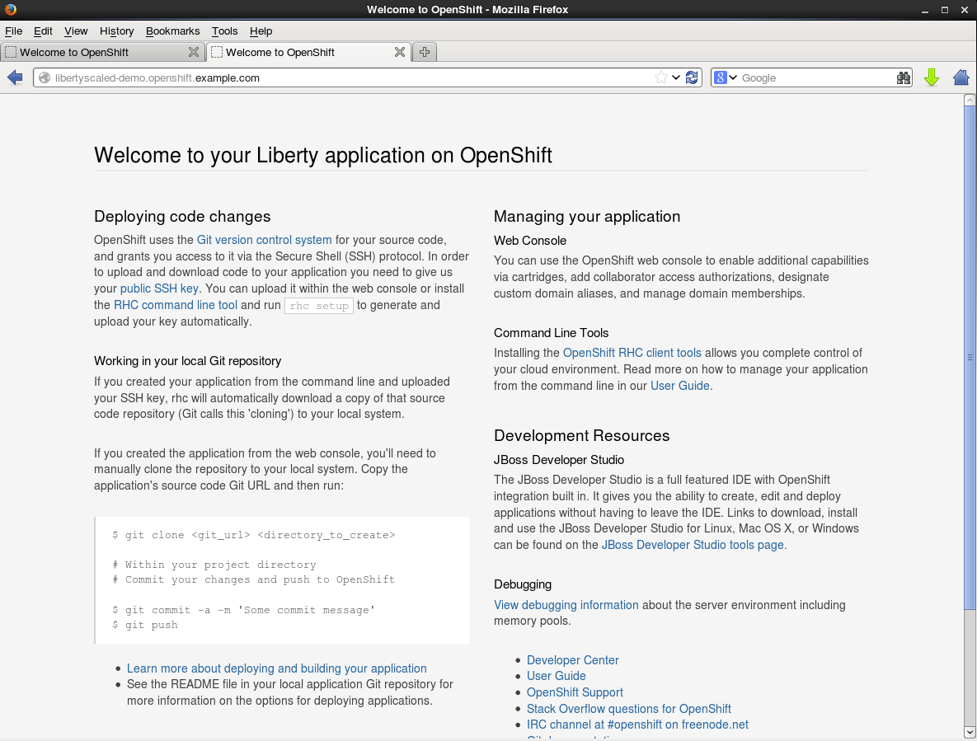Viewport: 977px width, 741px height.
Task: Click 'Working in your local Git repository' subheading
Action: (x=187, y=361)
